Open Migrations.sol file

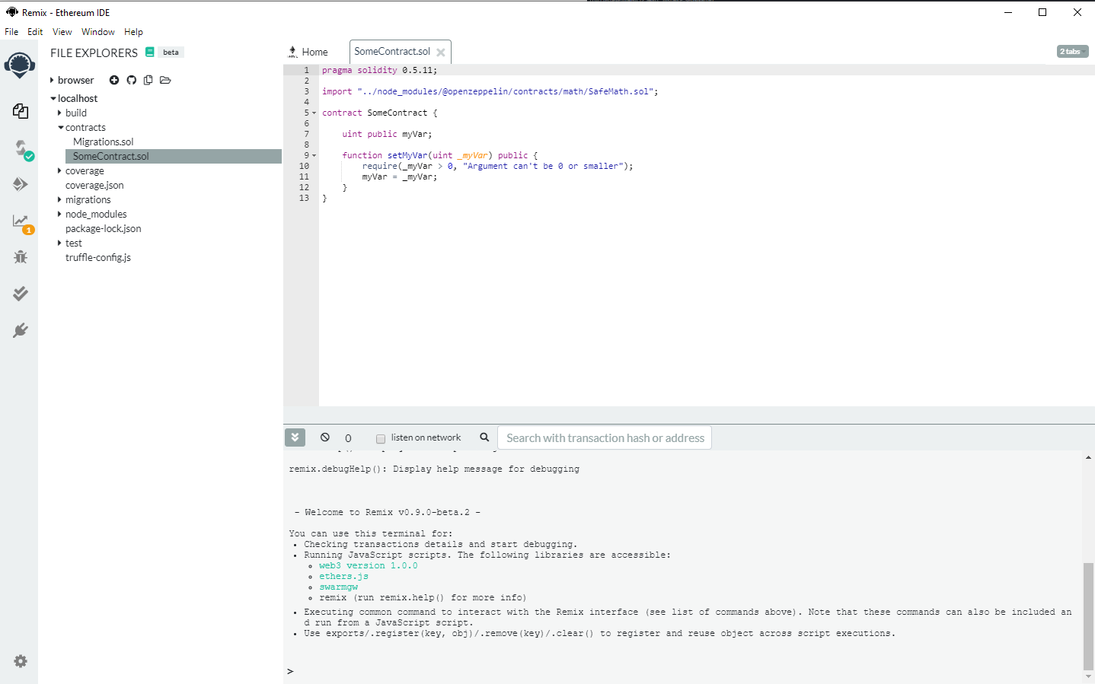click(104, 142)
